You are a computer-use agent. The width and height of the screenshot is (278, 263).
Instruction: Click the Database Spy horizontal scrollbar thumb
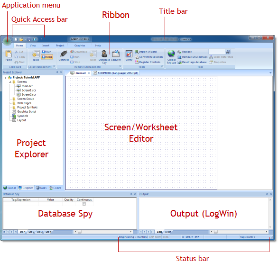(80, 232)
